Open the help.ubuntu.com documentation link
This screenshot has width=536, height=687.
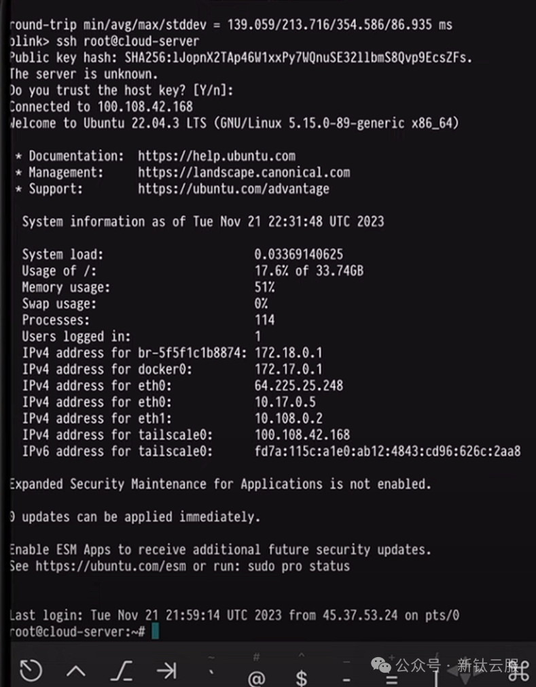(x=217, y=156)
